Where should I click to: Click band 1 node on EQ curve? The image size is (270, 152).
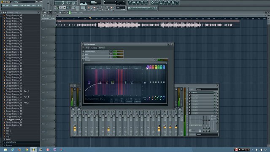(89, 82)
